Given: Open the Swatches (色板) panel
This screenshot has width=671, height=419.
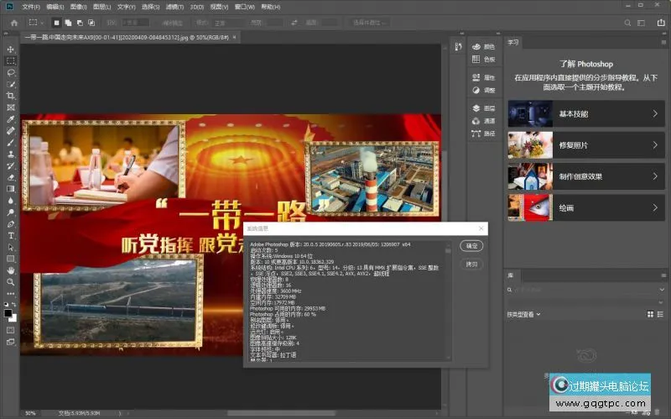Looking at the screenshot, I should pos(484,60).
